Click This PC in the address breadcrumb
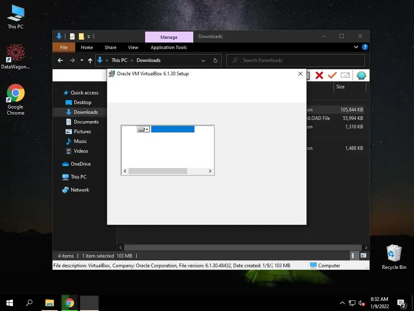 119,60
